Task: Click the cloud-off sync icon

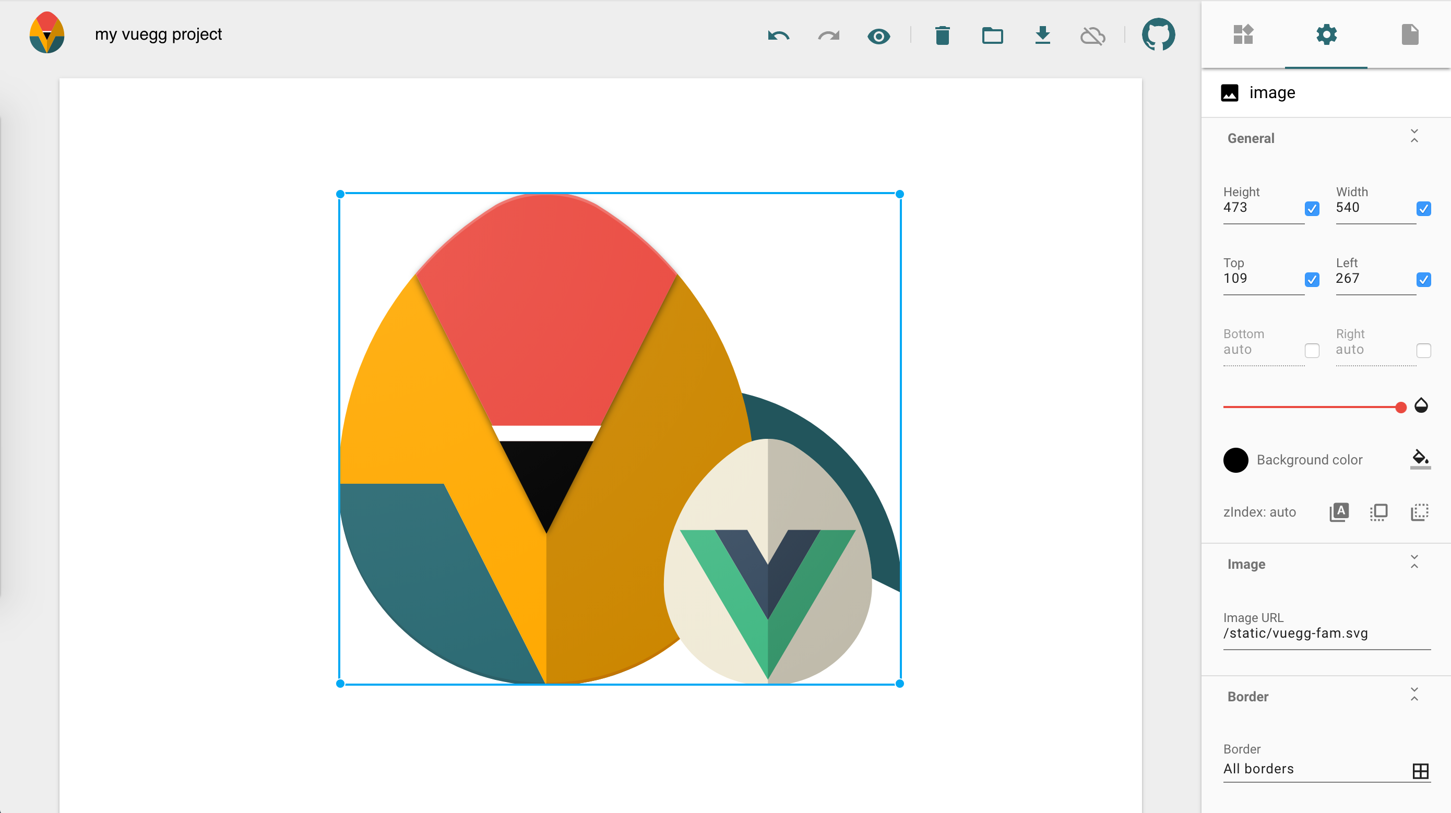Action: click(1093, 36)
